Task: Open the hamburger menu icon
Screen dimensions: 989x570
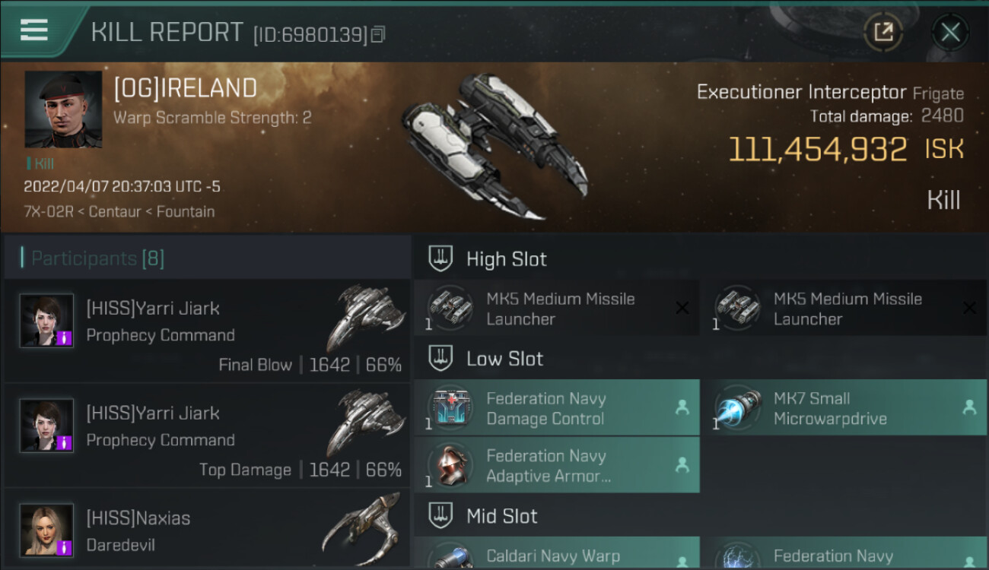Action: pyautogui.click(x=34, y=30)
